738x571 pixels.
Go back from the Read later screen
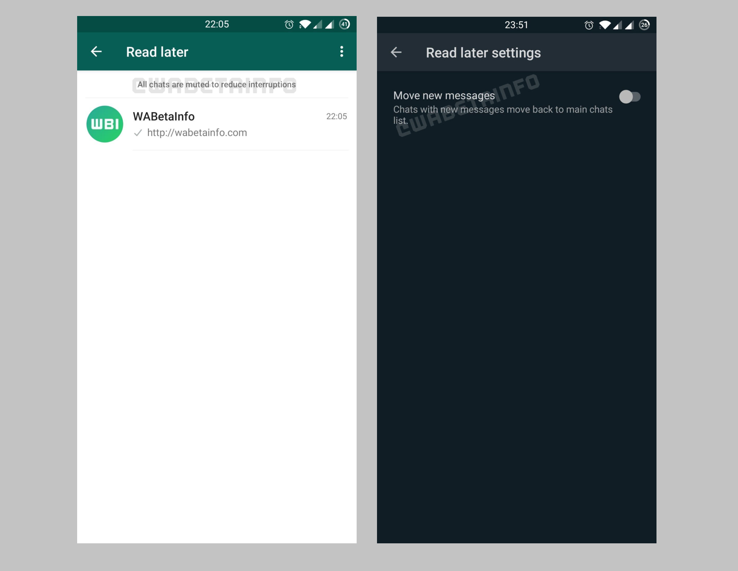pyautogui.click(x=96, y=52)
